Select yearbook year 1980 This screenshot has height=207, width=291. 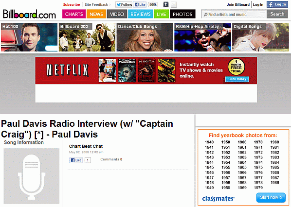274,142
